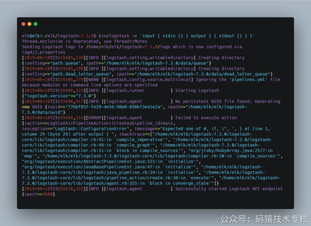This screenshot has height=226, width=311.
Task: Select the generated UUID 776bf85f-fe29-4e56-98e8-898bf3e41e2a
Action: (x=114, y=107)
